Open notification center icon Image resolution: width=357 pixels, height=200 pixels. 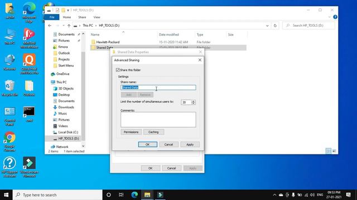pos(348,195)
